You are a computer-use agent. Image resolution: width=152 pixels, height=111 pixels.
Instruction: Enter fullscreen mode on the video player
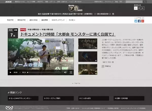(x=71, y=72)
